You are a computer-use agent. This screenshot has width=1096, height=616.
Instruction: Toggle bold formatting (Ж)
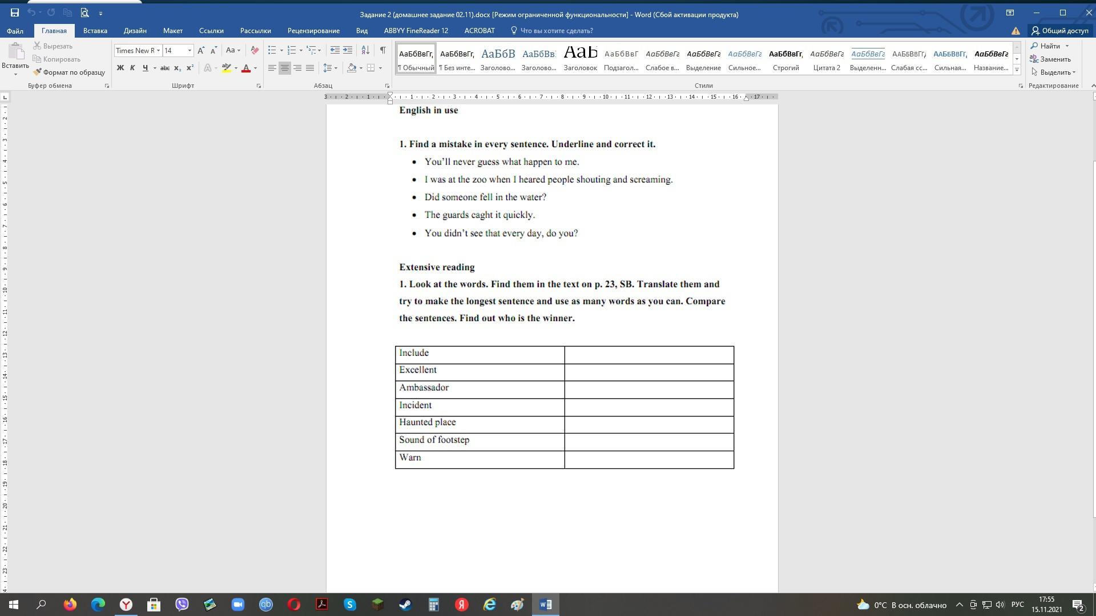[120, 68]
